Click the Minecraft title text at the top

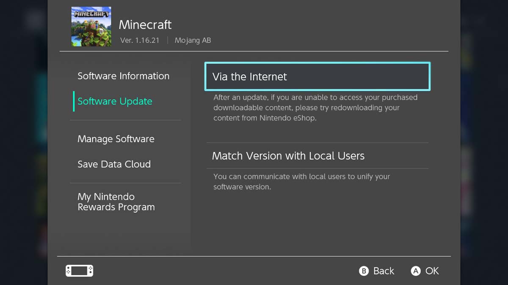point(145,24)
